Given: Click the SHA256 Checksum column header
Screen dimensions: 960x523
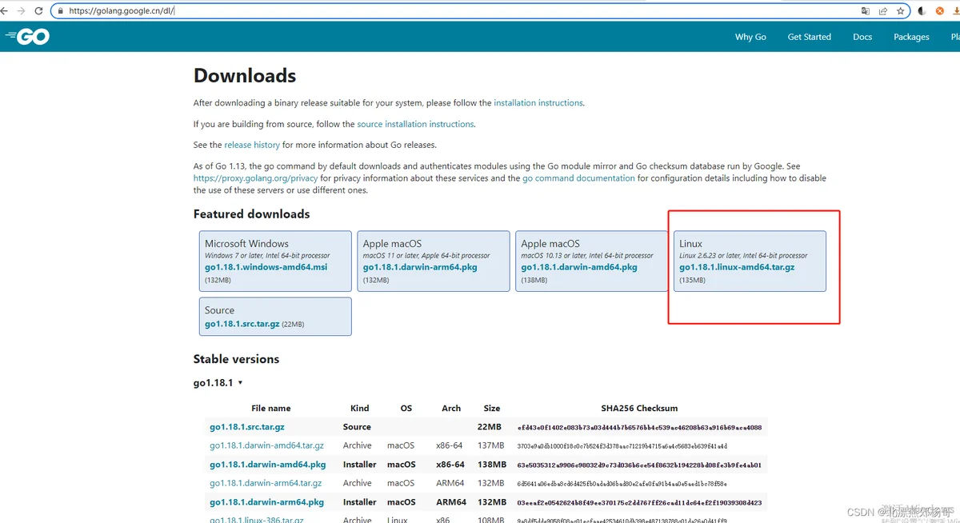Looking at the screenshot, I should point(639,408).
